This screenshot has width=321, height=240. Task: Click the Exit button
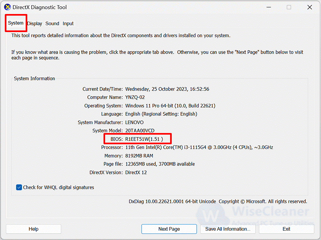(286, 229)
